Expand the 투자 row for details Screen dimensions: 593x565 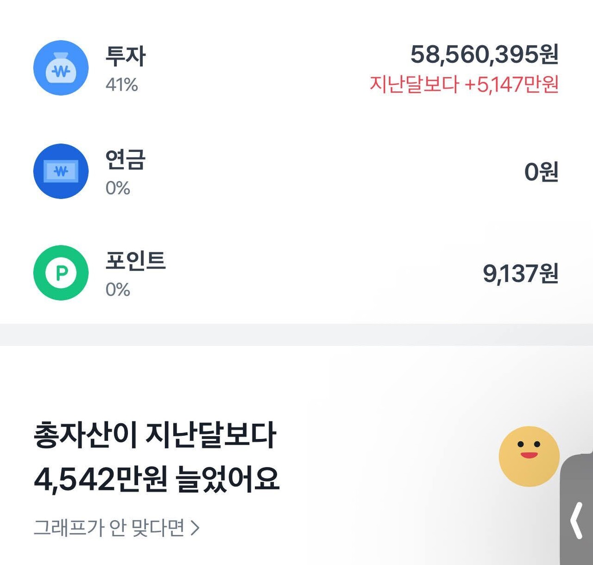tap(296, 67)
